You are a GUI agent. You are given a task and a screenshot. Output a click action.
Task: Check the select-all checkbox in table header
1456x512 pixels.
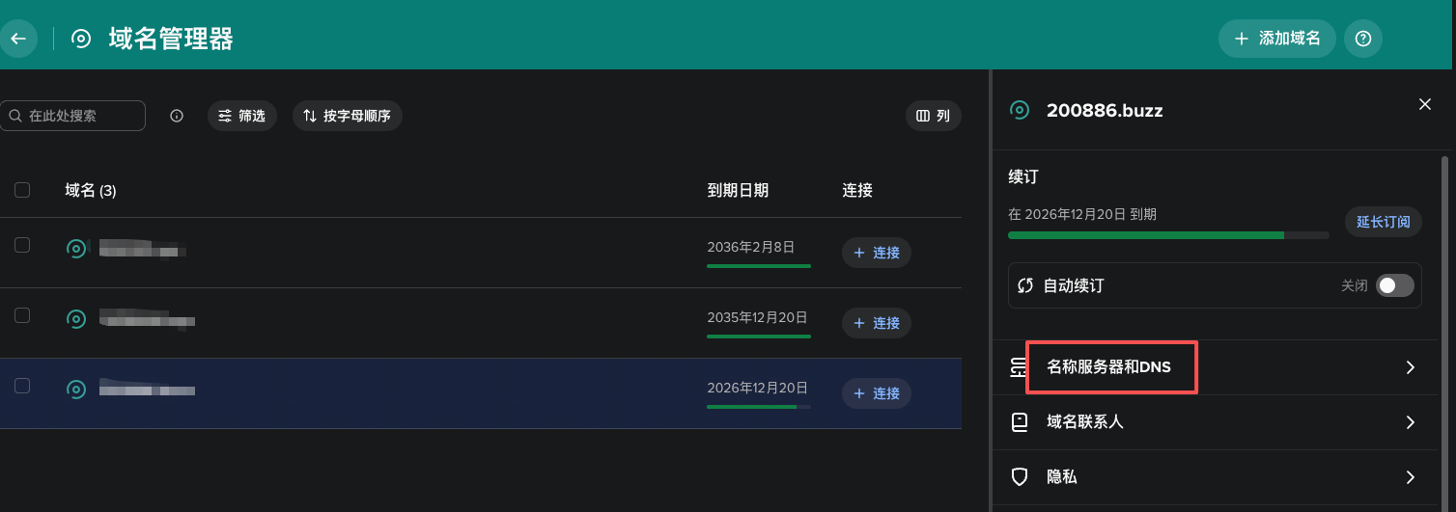[x=22, y=190]
